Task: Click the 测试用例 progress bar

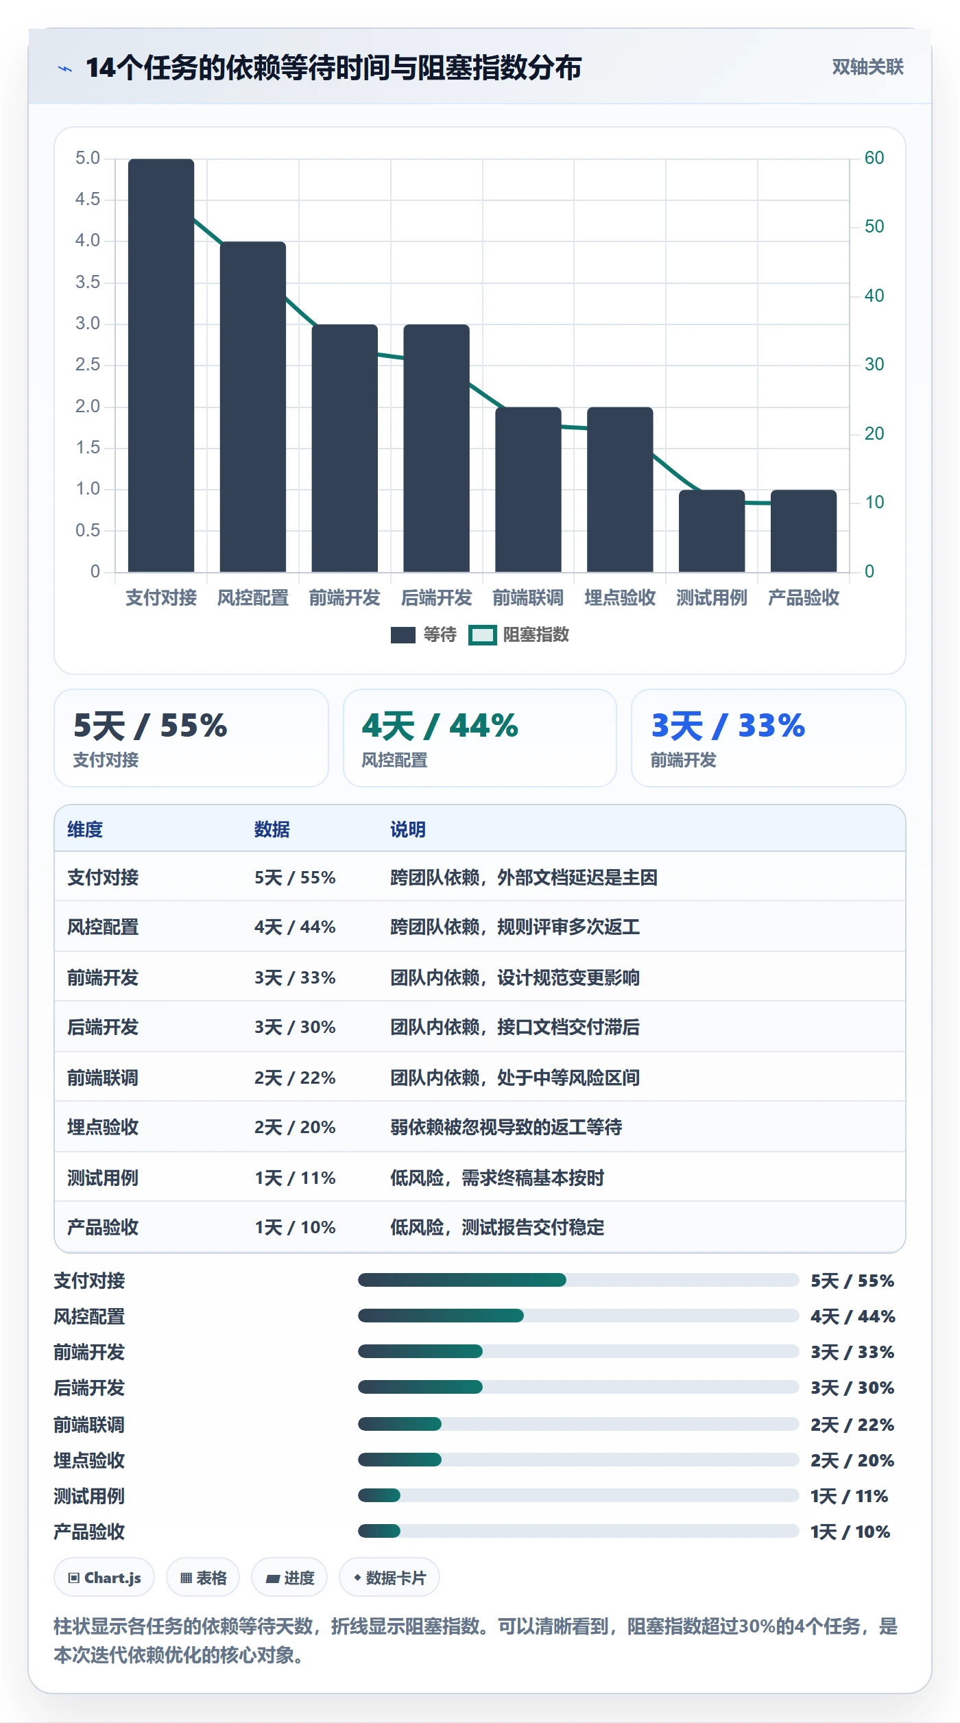Action: click(x=579, y=1495)
